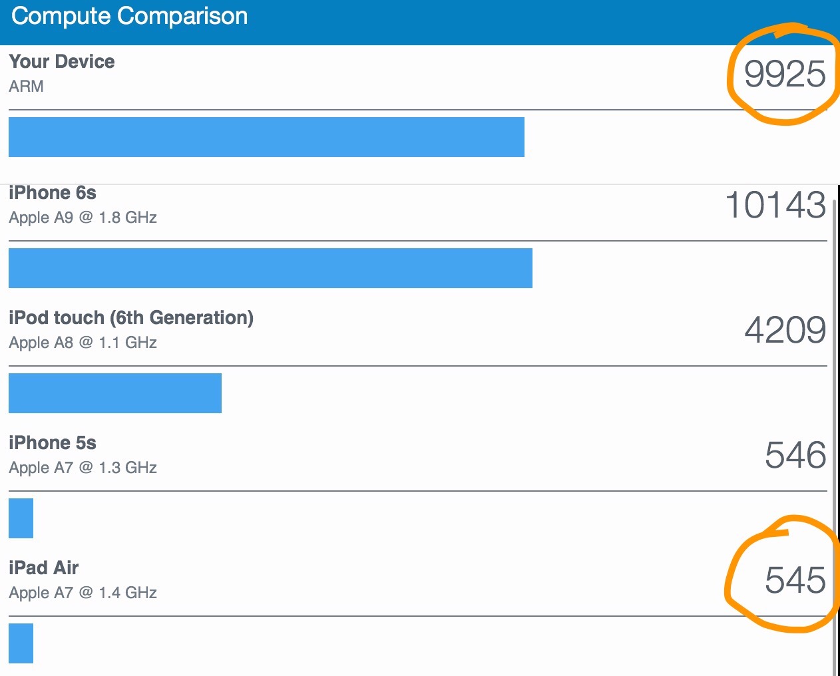Click the Apple A9 @ 1.8 GHz text
This screenshot has height=676, width=840.
[x=83, y=218]
